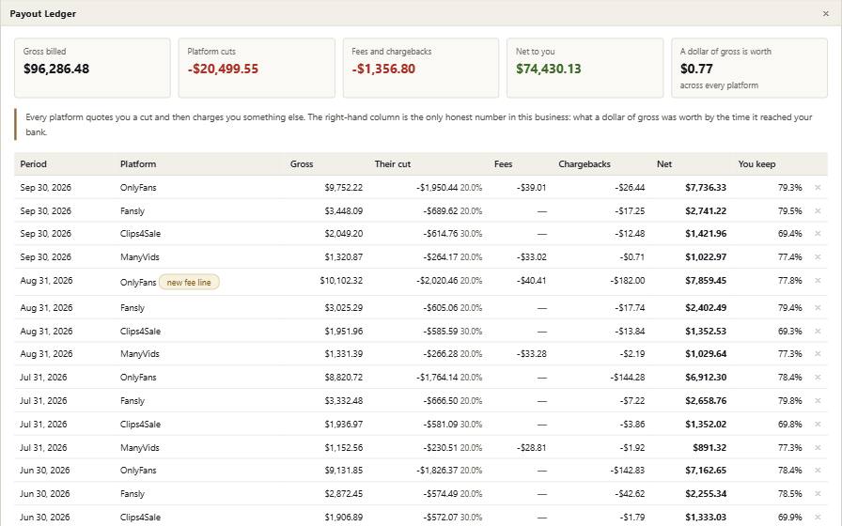The image size is (842, 526).
Task: Delete the Jun 30 Clips4Sale row
Action: click(x=818, y=517)
